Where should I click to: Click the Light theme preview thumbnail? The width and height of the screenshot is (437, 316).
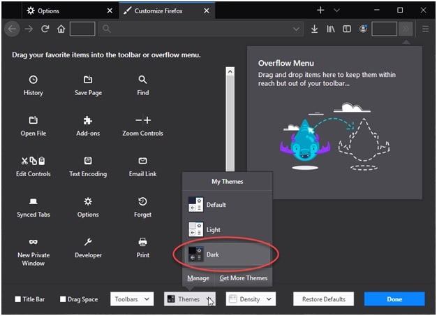coord(195,229)
